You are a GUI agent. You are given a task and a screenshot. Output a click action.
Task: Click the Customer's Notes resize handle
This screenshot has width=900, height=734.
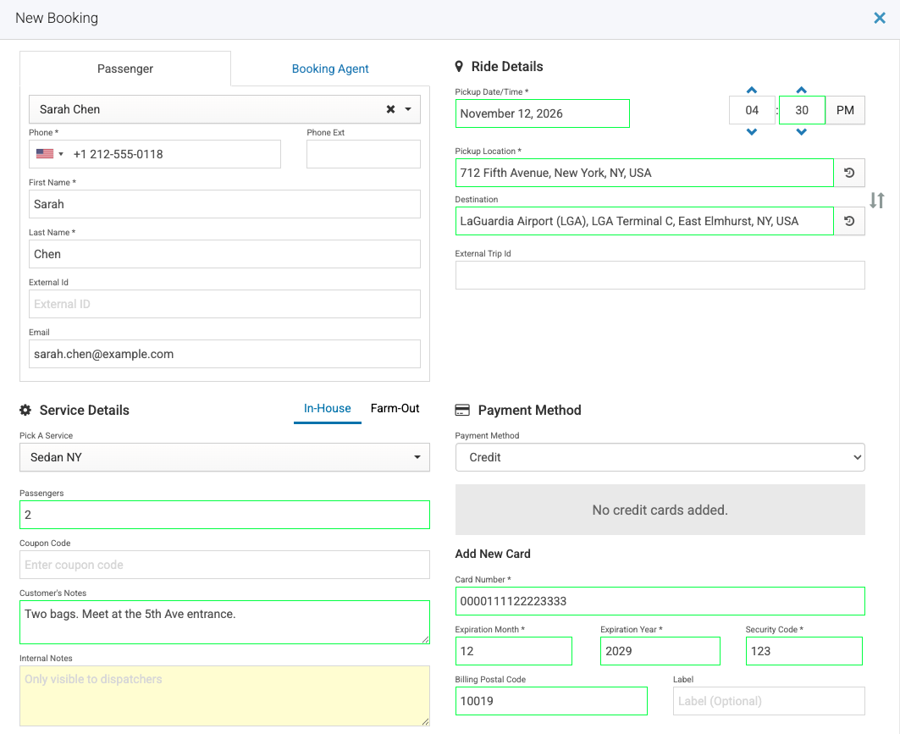tap(425, 639)
